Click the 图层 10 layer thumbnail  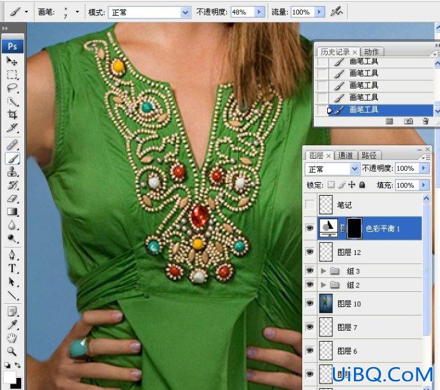tap(326, 303)
